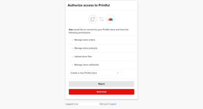Click the ikas app placeholder icon
Viewport: 203px width, 109px height.
[93, 19]
